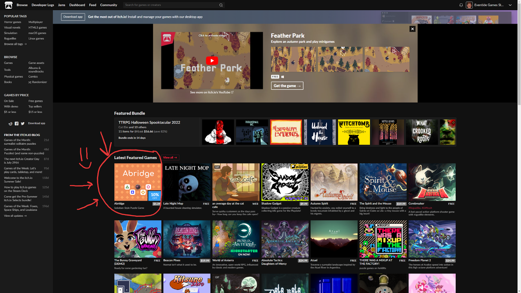Open the Jams nav item
521x293 pixels.
click(x=62, y=5)
